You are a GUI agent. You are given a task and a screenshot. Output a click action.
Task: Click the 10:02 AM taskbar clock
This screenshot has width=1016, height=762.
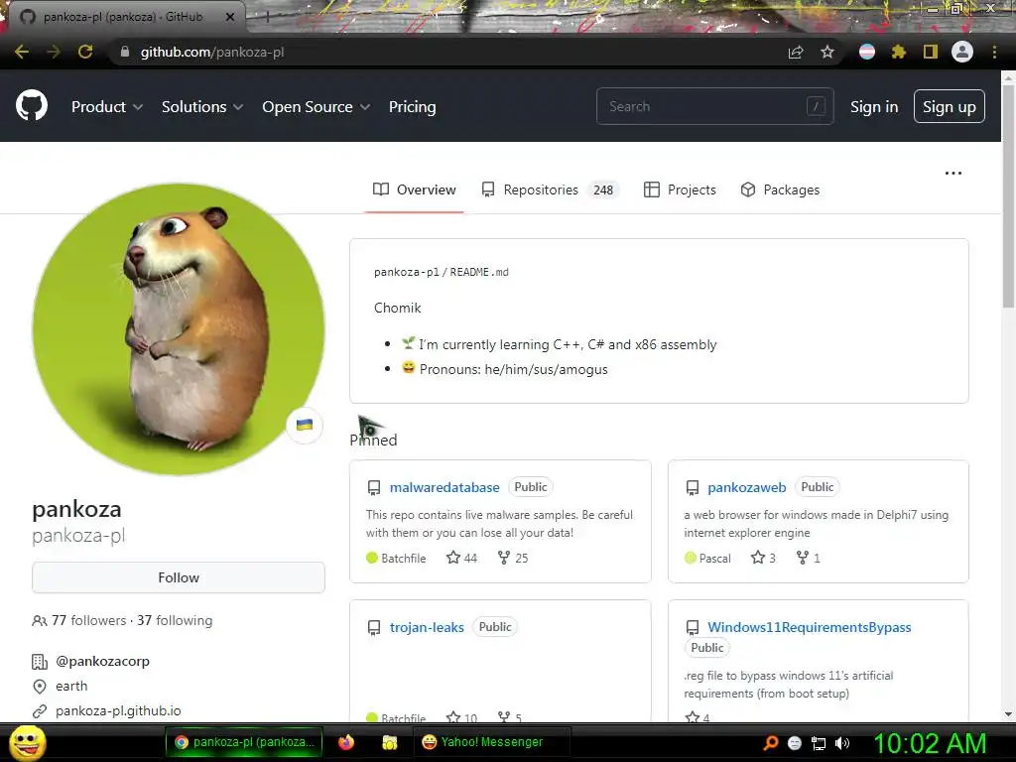[x=930, y=743]
